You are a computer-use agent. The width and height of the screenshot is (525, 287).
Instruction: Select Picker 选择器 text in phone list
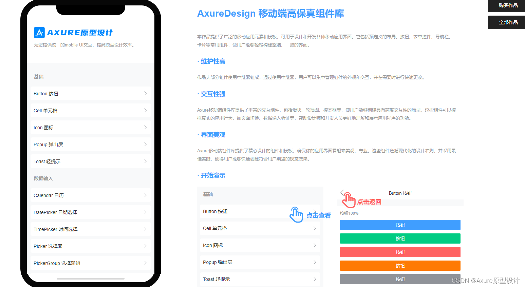(48, 246)
